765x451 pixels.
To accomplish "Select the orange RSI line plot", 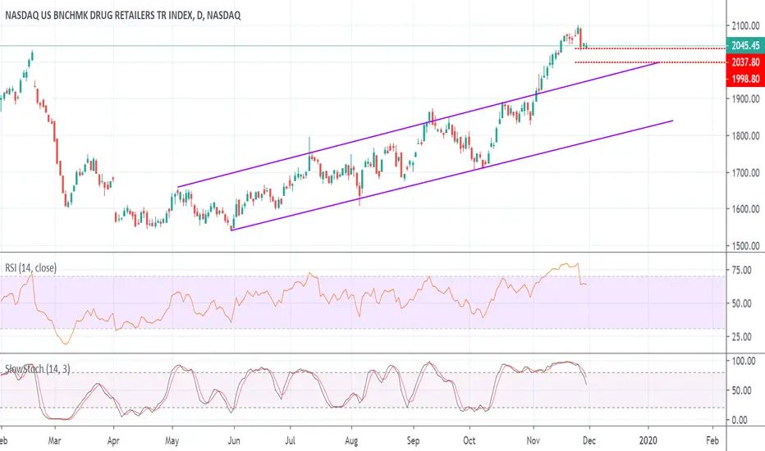I will 293,303.
